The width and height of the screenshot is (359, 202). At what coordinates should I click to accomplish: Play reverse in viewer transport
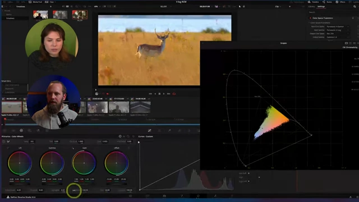coord(155,94)
